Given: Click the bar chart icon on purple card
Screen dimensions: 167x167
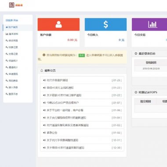Looking at the screenshot, I should [152, 24].
